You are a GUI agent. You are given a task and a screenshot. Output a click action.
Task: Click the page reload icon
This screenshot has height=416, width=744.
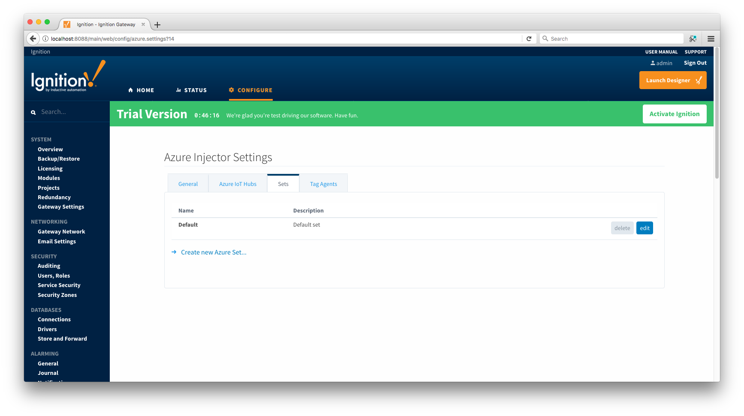[529, 39]
